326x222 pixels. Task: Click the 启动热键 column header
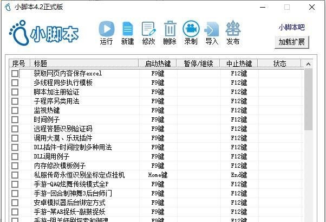pos(158,64)
